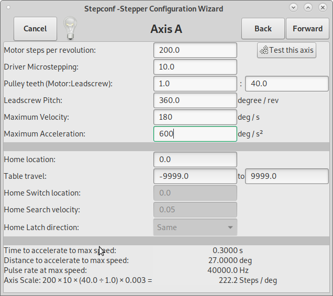This screenshot has height=296, width=333.
Task: Click the disabled Home Search velocity field
Action: (x=195, y=210)
